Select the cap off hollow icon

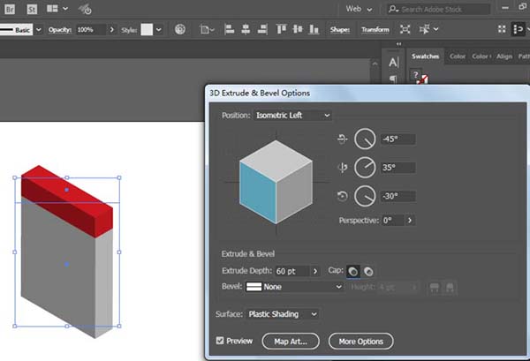(x=367, y=271)
